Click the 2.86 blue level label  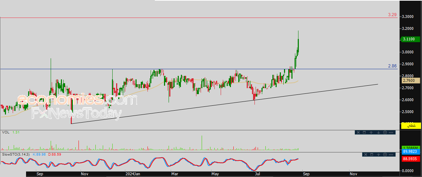pos(392,66)
